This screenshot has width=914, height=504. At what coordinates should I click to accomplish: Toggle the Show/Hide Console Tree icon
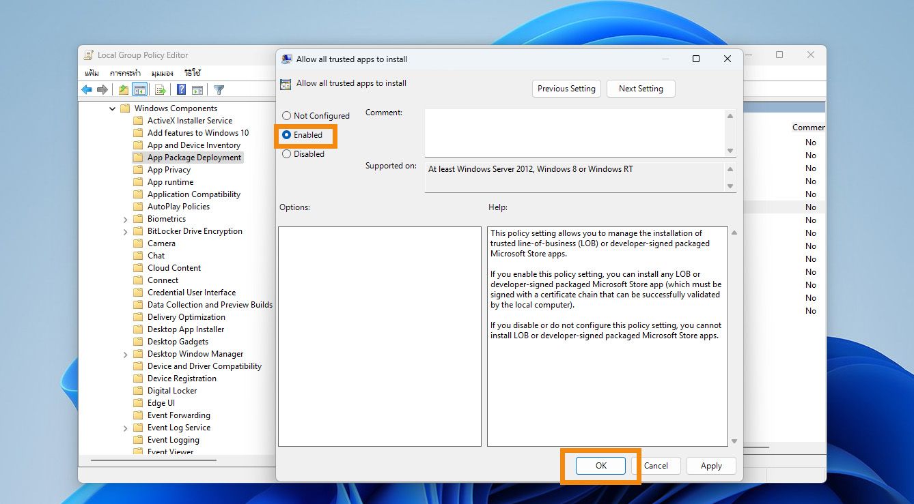(139, 89)
